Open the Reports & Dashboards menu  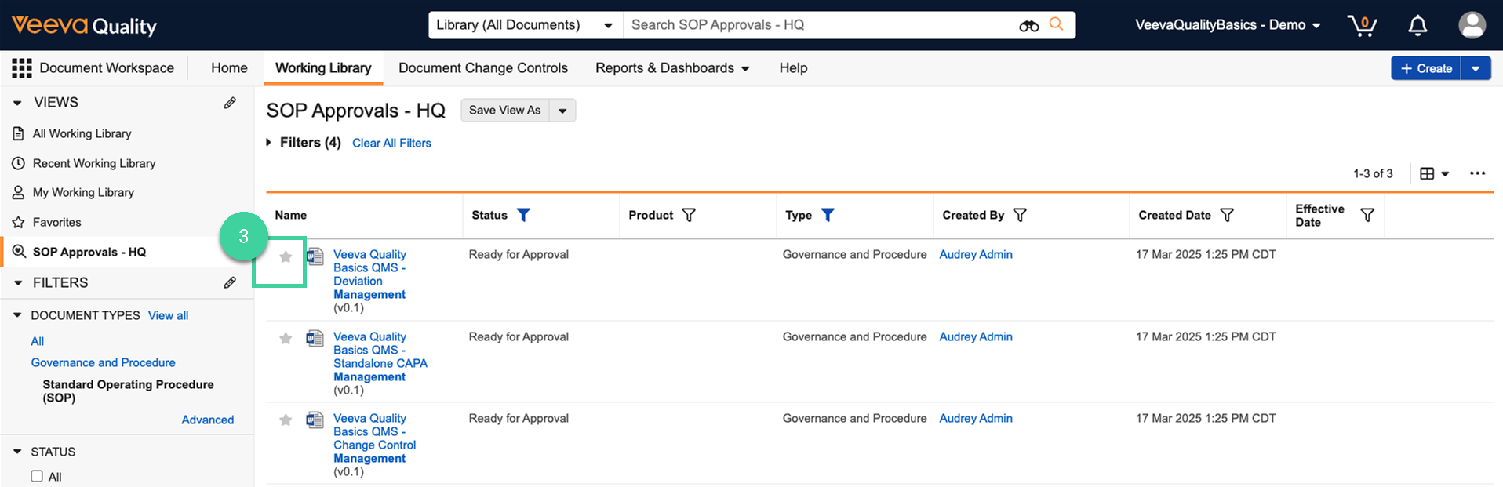click(x=672, y=68)
